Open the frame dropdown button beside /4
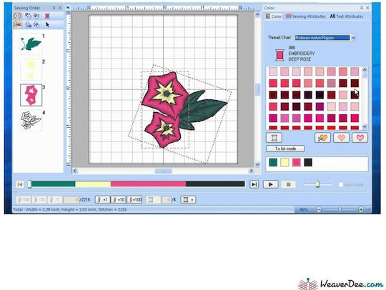This screenshot has height=290, width=386. pyautogui.click(x=188, y=200)
